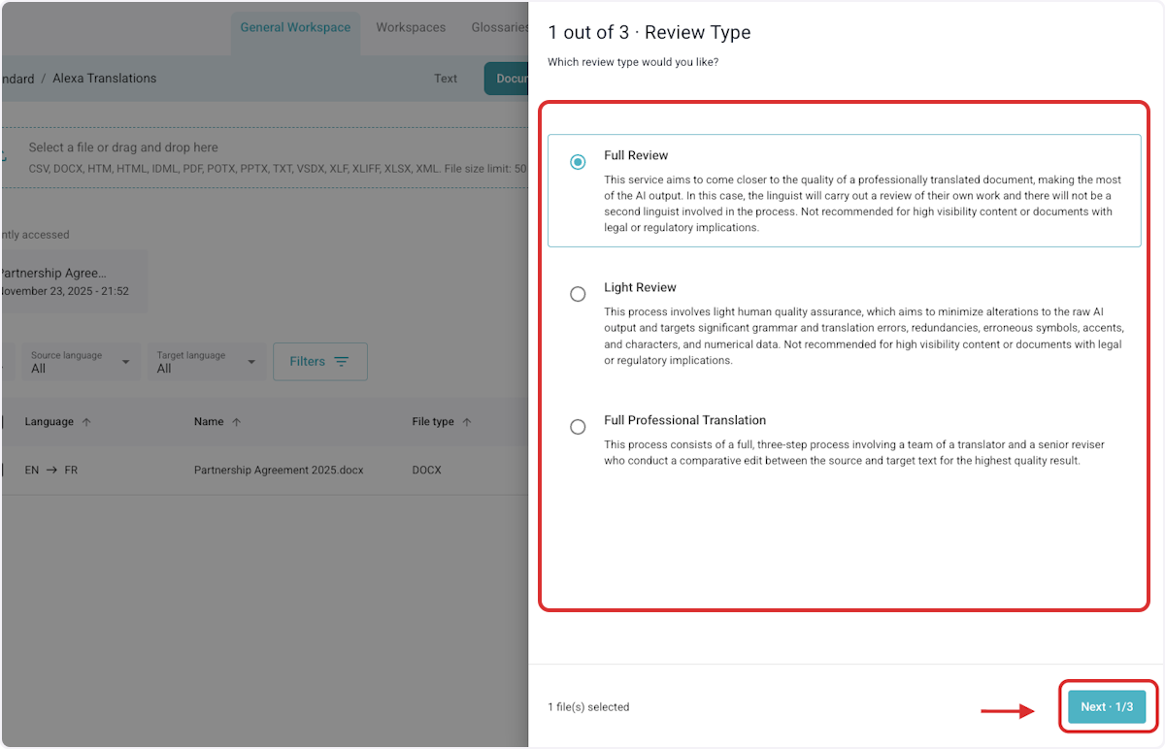Click the Light Review title text
1165x749 pixels.
coord(640,287)
